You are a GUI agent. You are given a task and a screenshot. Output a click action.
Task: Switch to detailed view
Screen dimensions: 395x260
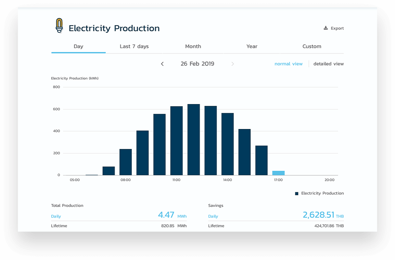(328, 64)
